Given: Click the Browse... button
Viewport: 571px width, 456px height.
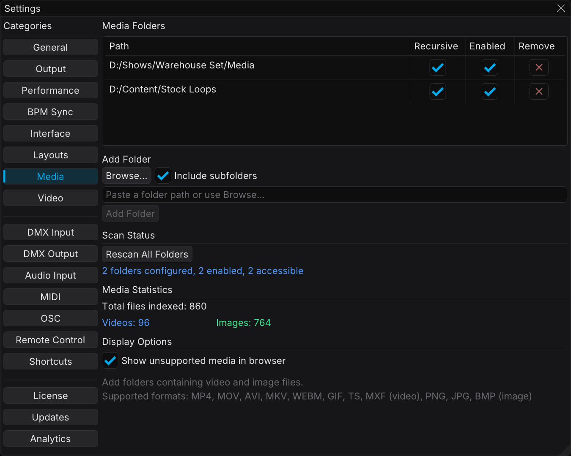Looking at the screenshot, I should pyautogui.click(x=126, y=176).
